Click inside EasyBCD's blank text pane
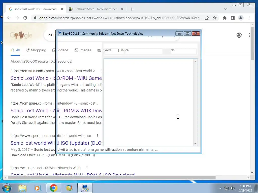 point(148,102)
